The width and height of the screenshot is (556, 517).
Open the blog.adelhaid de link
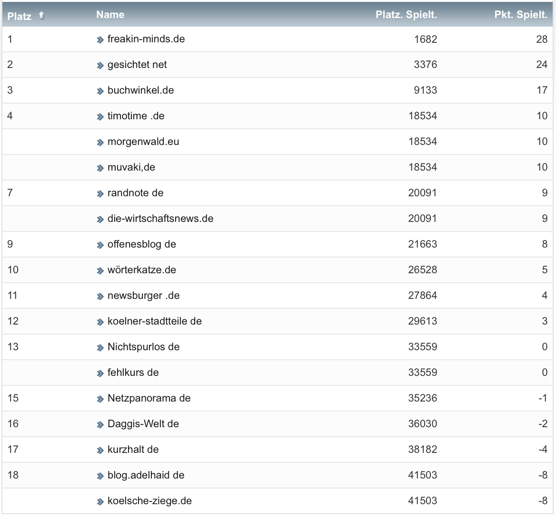click(x=146, y=475)
